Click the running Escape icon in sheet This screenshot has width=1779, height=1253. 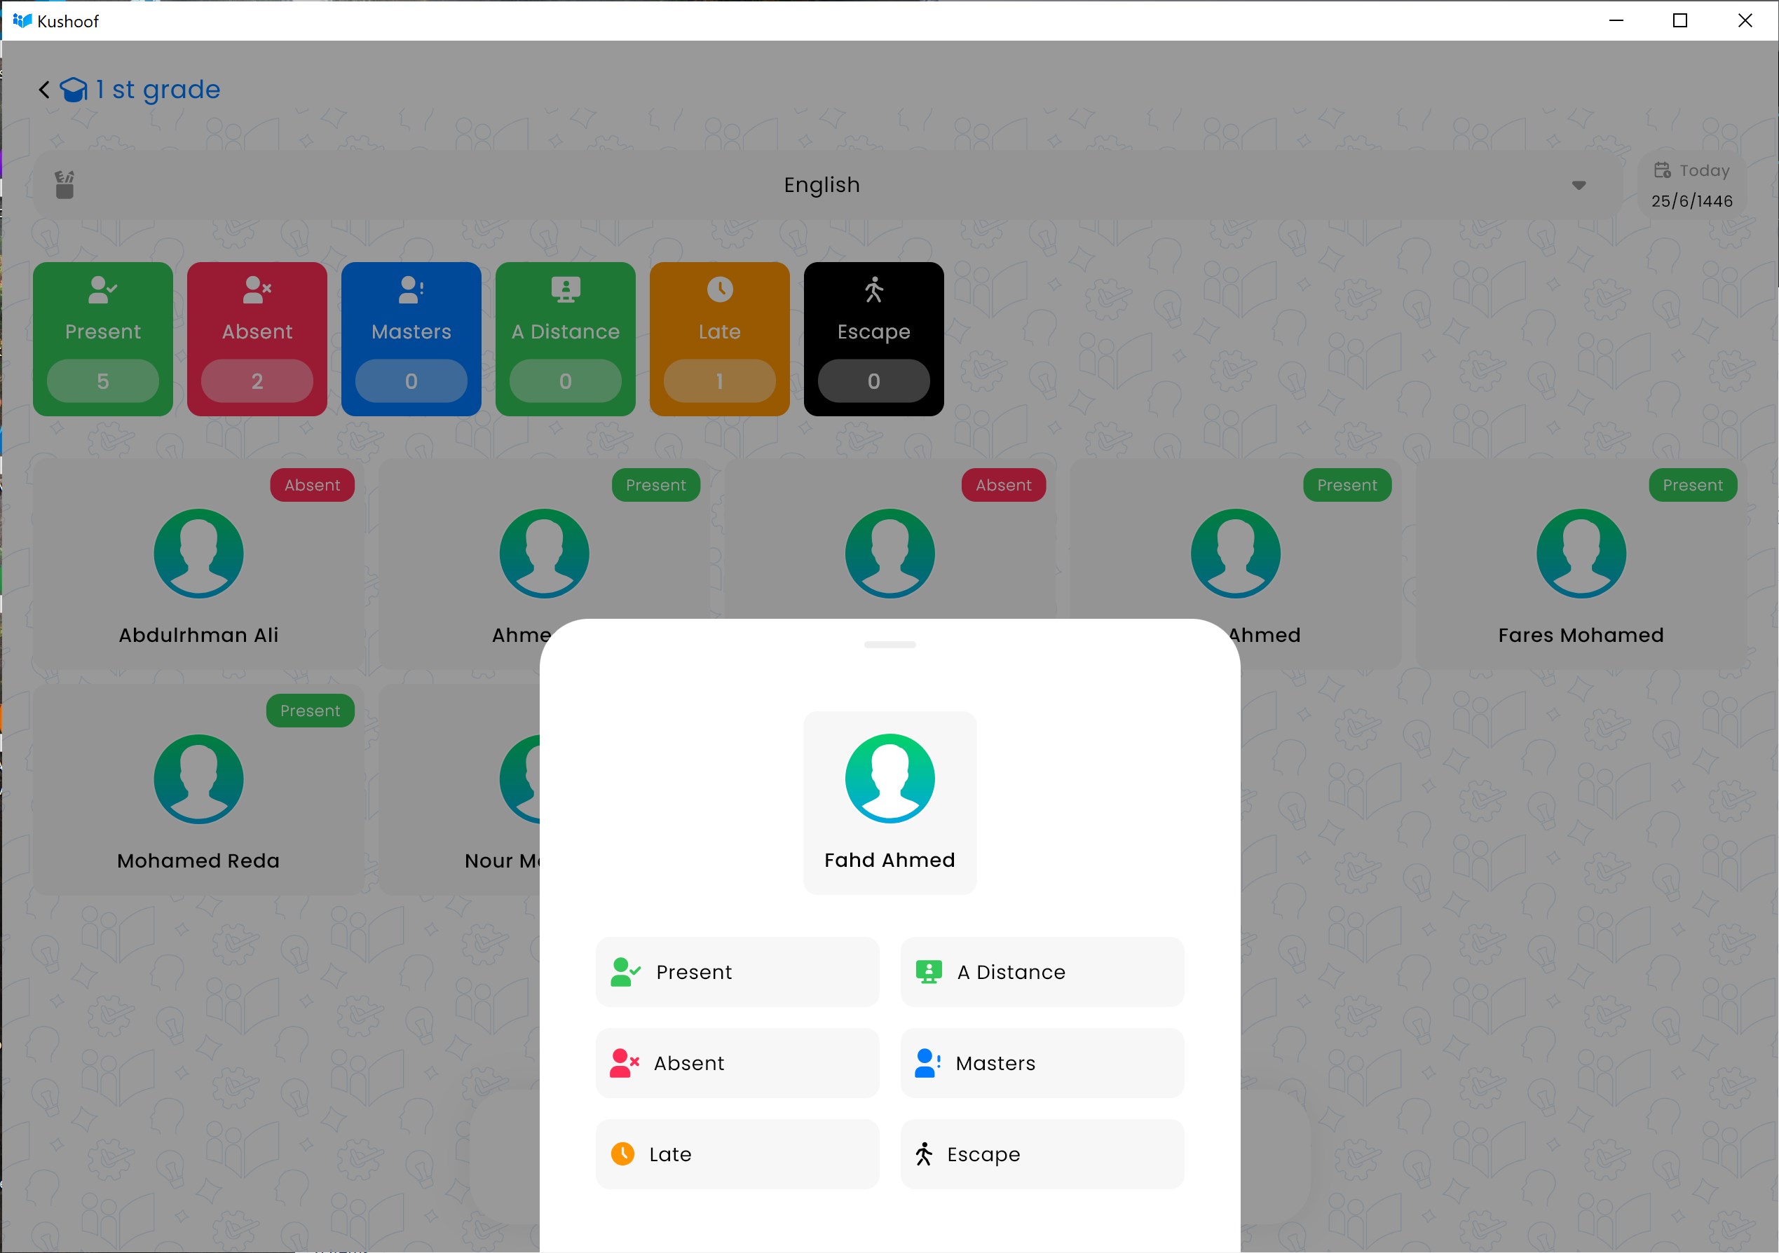pyautogui.click(x=924, y=1154)
